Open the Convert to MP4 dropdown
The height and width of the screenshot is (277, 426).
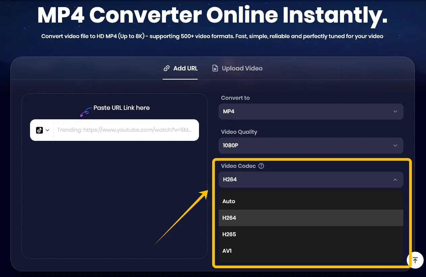coord(310,112)
